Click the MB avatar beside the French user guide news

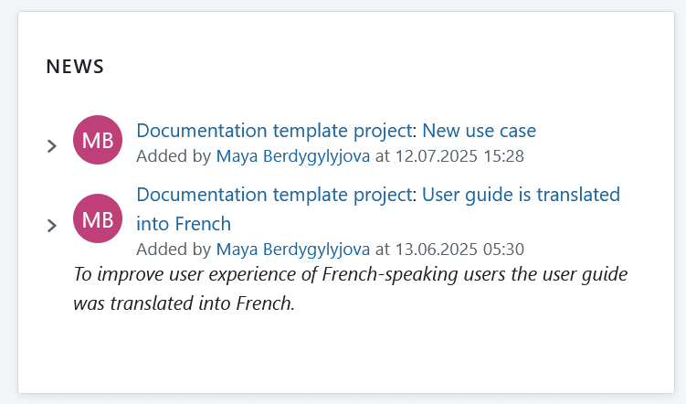(98, 219)
